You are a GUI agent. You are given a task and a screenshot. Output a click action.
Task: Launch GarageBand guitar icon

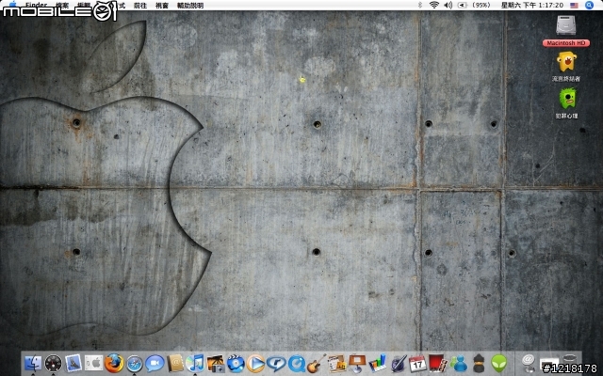coord(318,363)
